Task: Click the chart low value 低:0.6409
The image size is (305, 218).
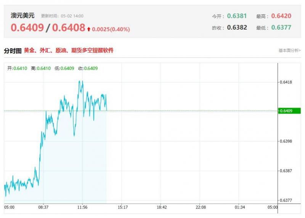Action: coord(64,68)
